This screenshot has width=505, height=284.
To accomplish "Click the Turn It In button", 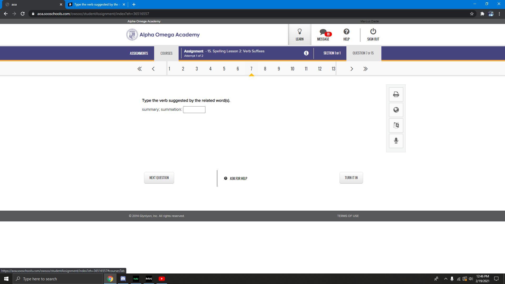I will pos(351,178).
